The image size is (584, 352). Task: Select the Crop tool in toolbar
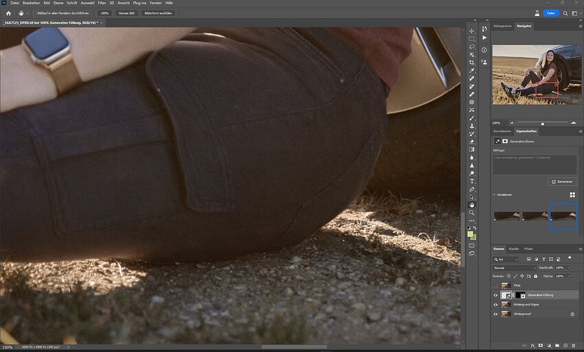[472, 62]
